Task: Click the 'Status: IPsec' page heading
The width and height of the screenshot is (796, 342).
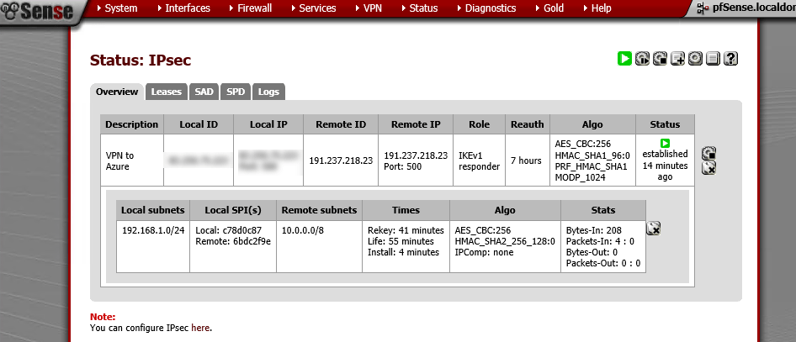Action: 141,61
